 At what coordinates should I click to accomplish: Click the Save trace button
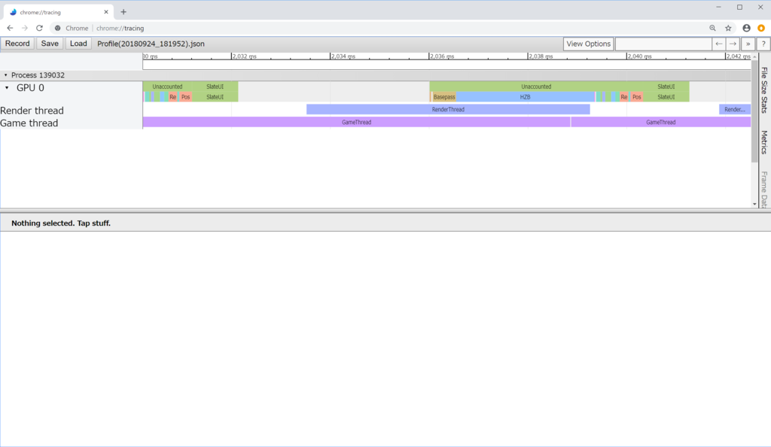50,43
